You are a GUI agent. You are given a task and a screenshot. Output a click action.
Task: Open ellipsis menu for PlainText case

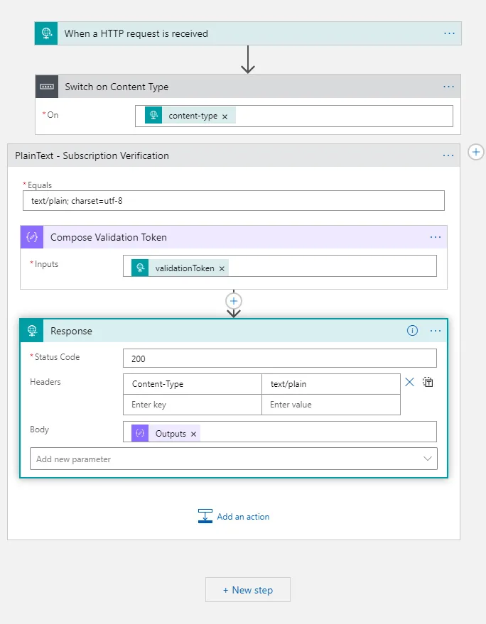[x=448, y=155]
